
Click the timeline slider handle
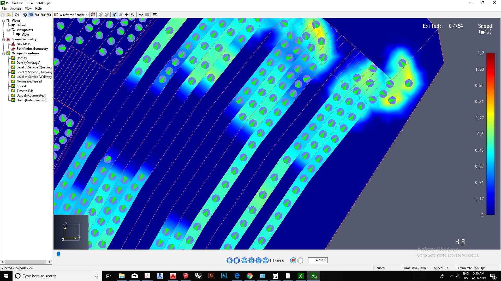(x=58, y=254)
